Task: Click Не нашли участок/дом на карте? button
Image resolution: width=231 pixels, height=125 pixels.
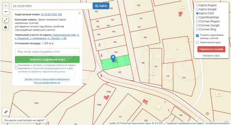Action: tap(24, 120)
